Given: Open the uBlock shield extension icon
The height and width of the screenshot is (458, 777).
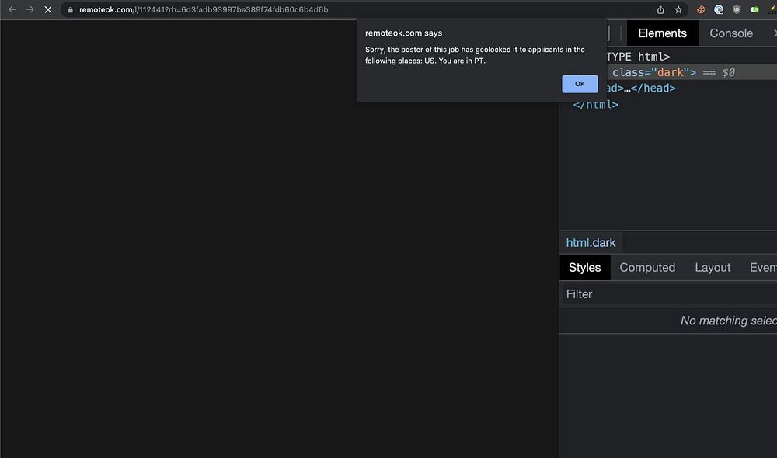Looking at the screenshot, I should 737,10.
